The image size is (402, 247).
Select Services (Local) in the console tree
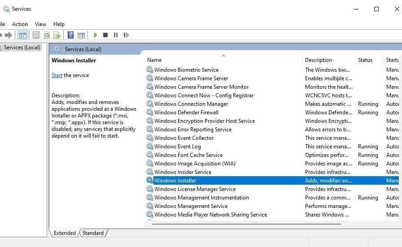(x=22, y=48)
